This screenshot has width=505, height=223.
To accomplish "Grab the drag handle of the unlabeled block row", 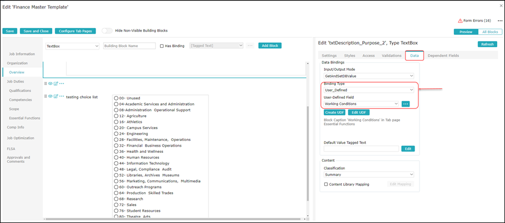I will (x=46, y=84).
